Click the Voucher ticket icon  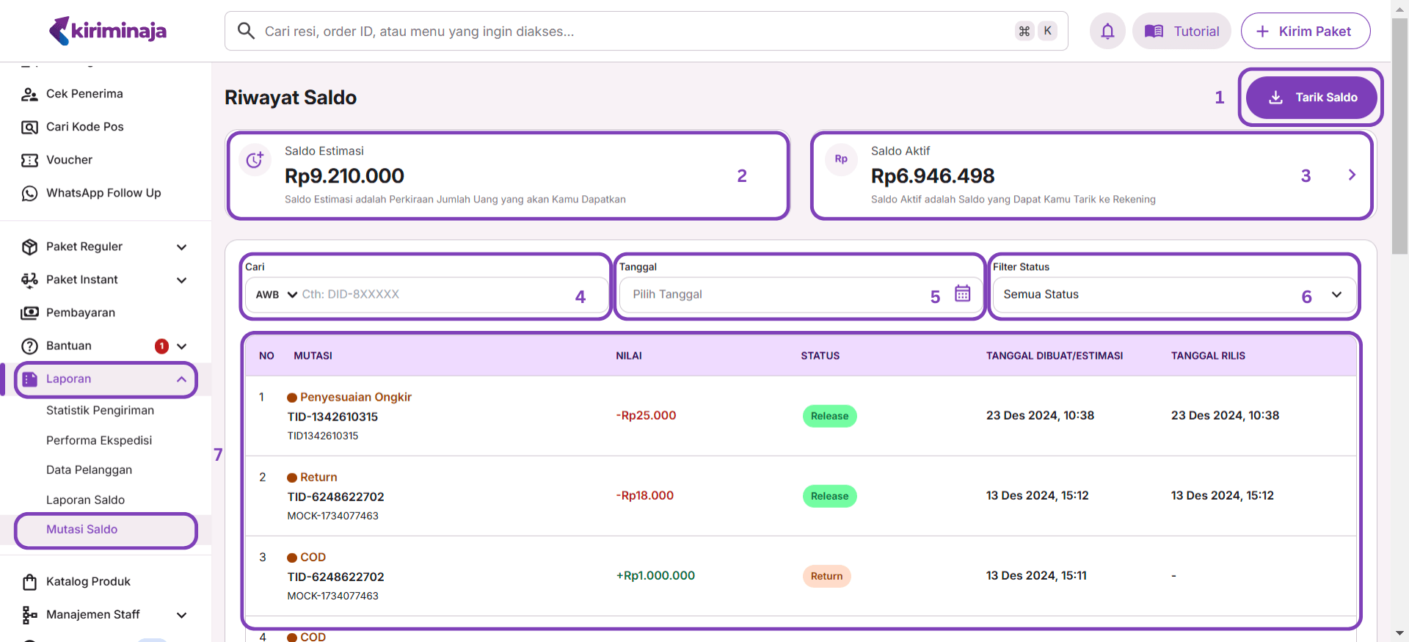(29, 160)
